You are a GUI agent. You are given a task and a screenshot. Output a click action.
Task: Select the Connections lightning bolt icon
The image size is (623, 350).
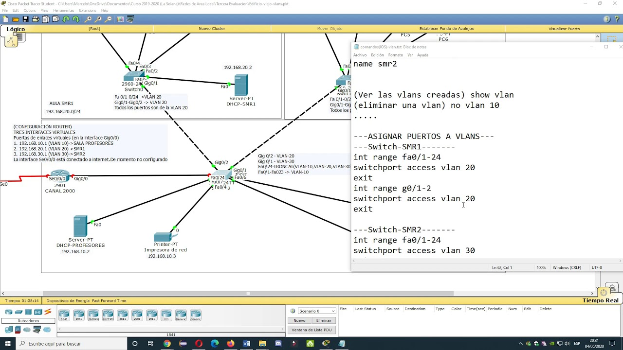[x=48, y=312]
